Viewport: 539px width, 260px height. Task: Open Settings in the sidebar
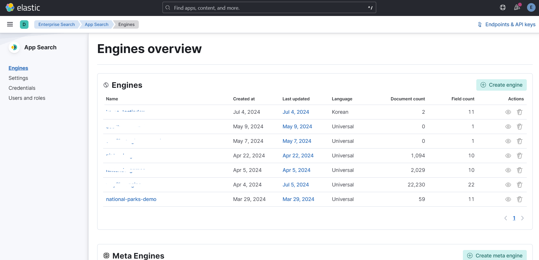click(x=18, y=78)
